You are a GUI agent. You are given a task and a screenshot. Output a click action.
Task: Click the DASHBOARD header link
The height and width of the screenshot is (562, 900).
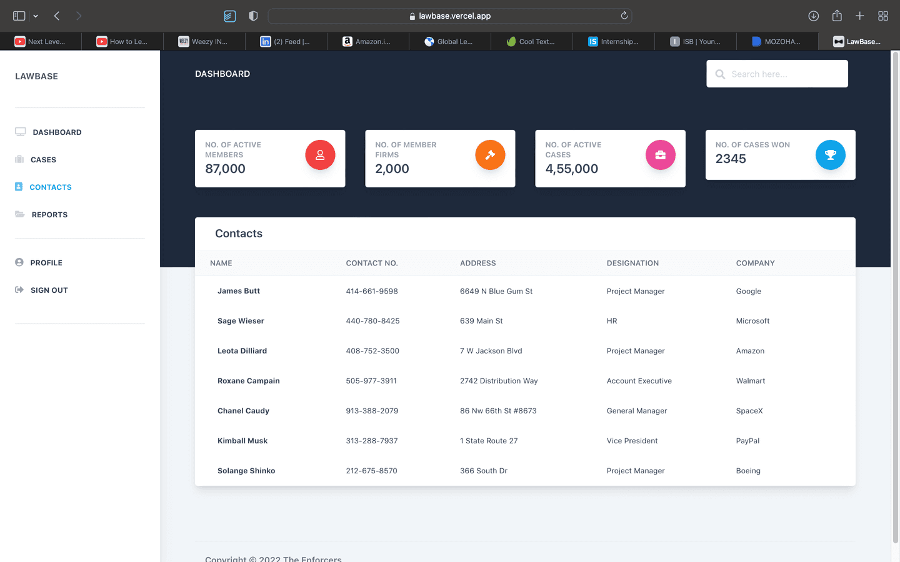(222, 74)
